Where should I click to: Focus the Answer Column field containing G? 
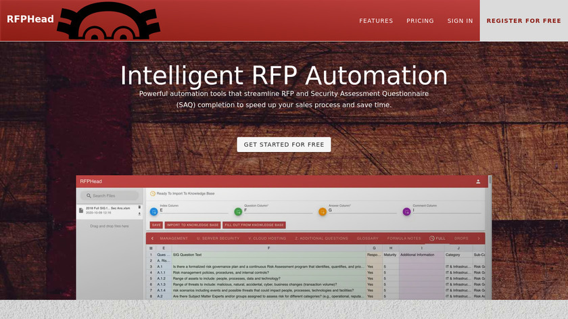coord(362,210)
